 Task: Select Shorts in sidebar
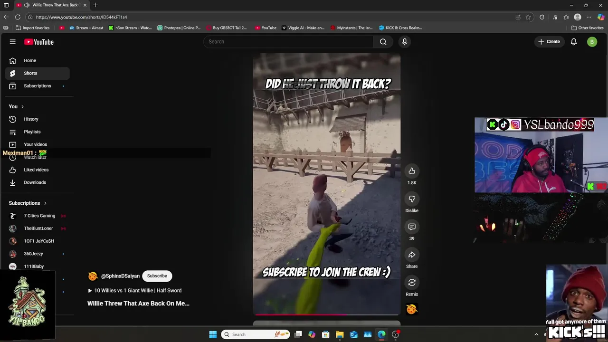point(37,73)
